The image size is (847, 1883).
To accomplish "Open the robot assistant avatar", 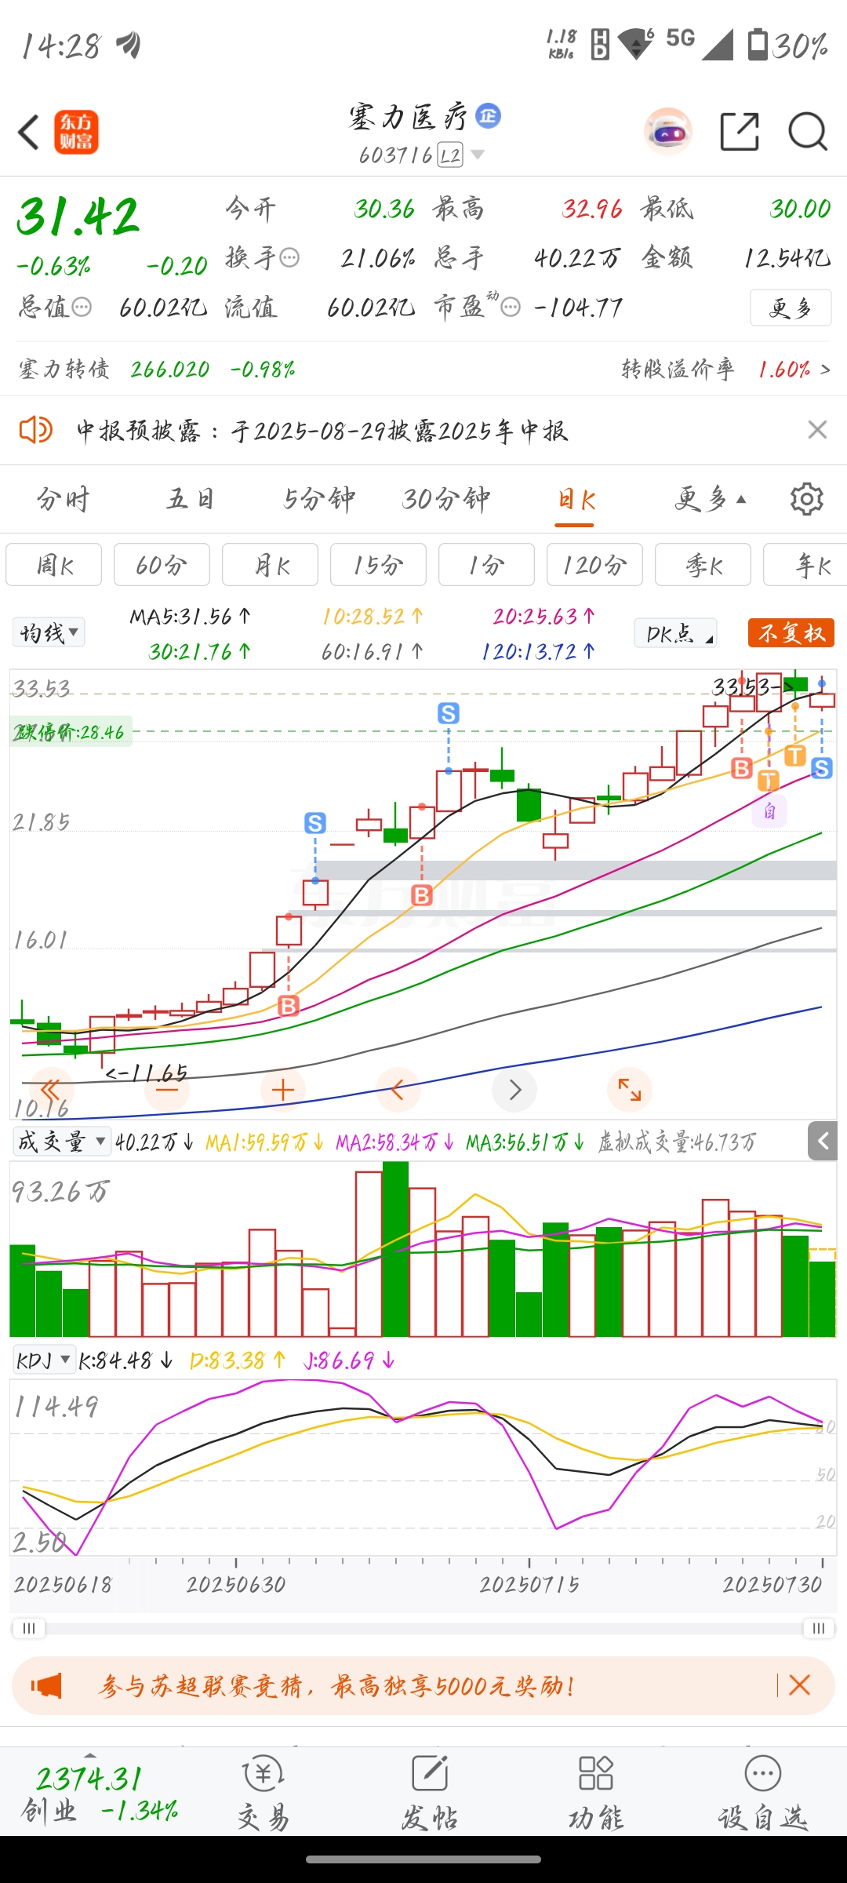I will [667, 131].
